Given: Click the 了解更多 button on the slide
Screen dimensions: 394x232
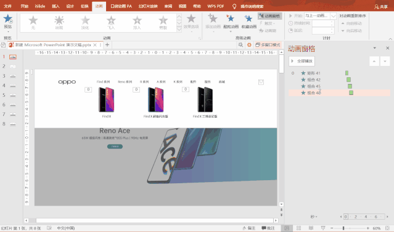Looking at the screenshot, I should click(x=115, y=146).
